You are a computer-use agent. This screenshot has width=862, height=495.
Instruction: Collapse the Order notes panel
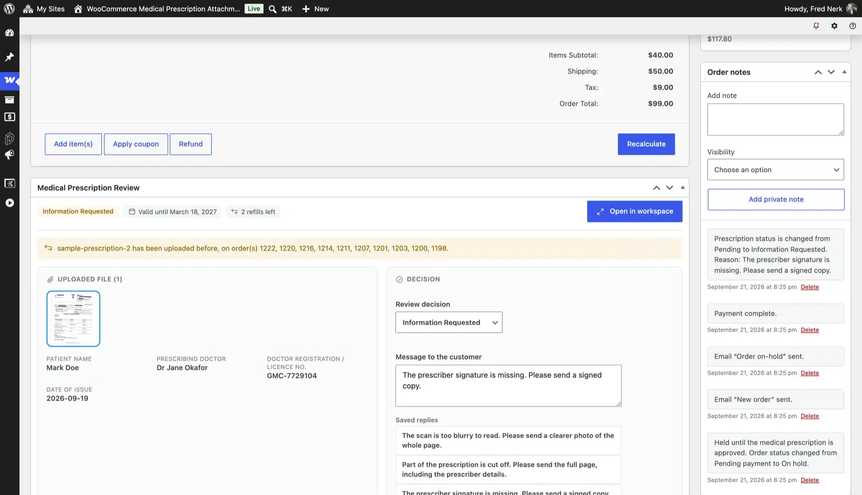click(844, 72)
